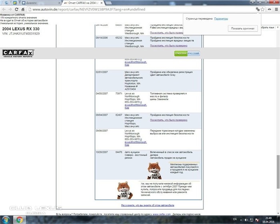Screen dimensions: 280x224
Task: Click the 'Расскажите, что вы знаете' link
Action: [148, 205]
